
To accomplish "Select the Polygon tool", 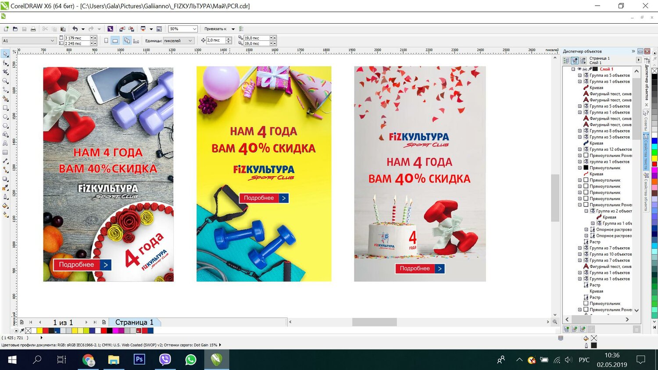I will [5, 125].
